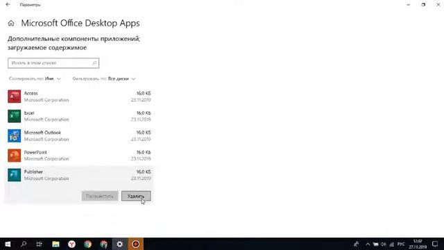
Task: Open taskbar search
Action: click(24, 244)
